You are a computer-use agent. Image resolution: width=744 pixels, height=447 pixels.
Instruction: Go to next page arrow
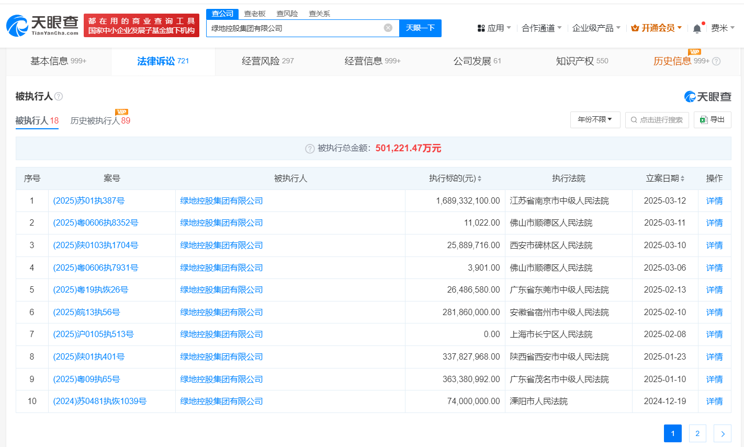(723, 433)
